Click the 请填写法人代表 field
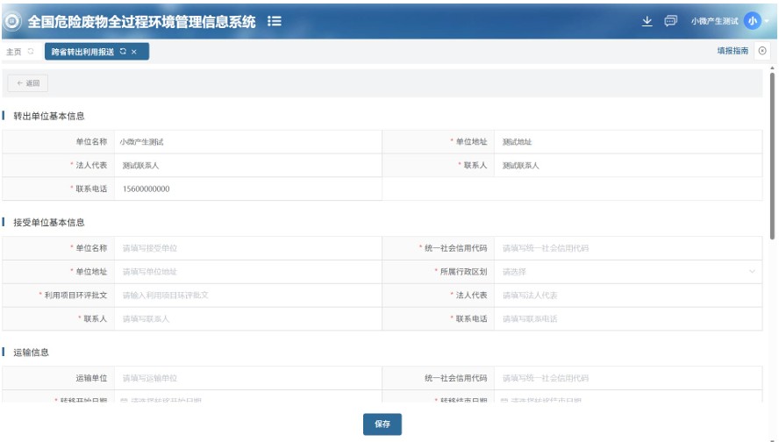The image size is (779, 442). (x=628, y=295)
